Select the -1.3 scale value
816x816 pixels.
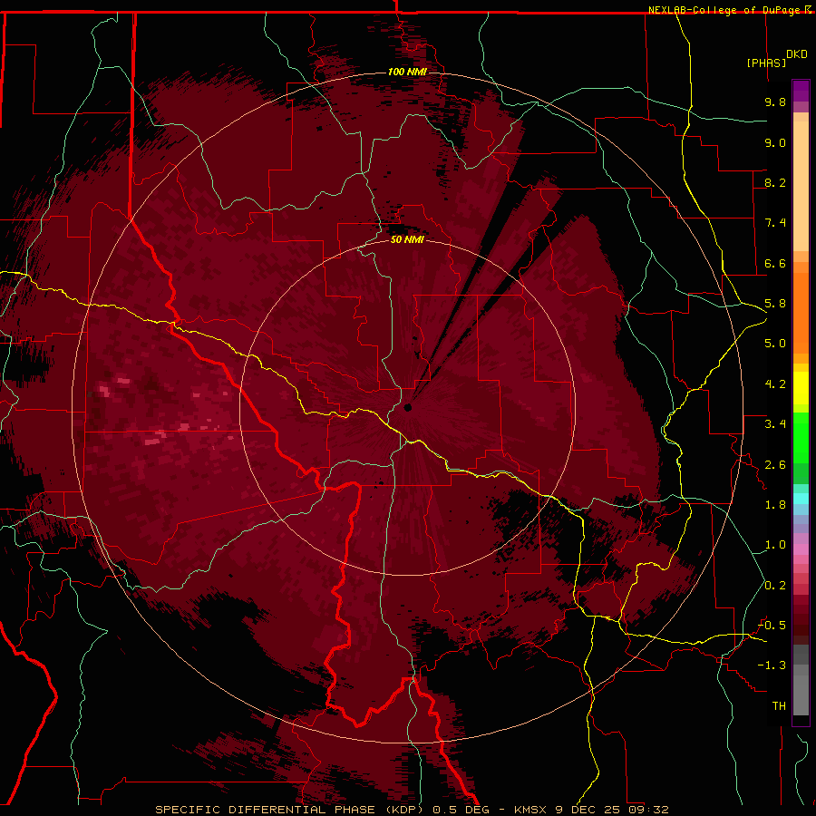point(772,665)
